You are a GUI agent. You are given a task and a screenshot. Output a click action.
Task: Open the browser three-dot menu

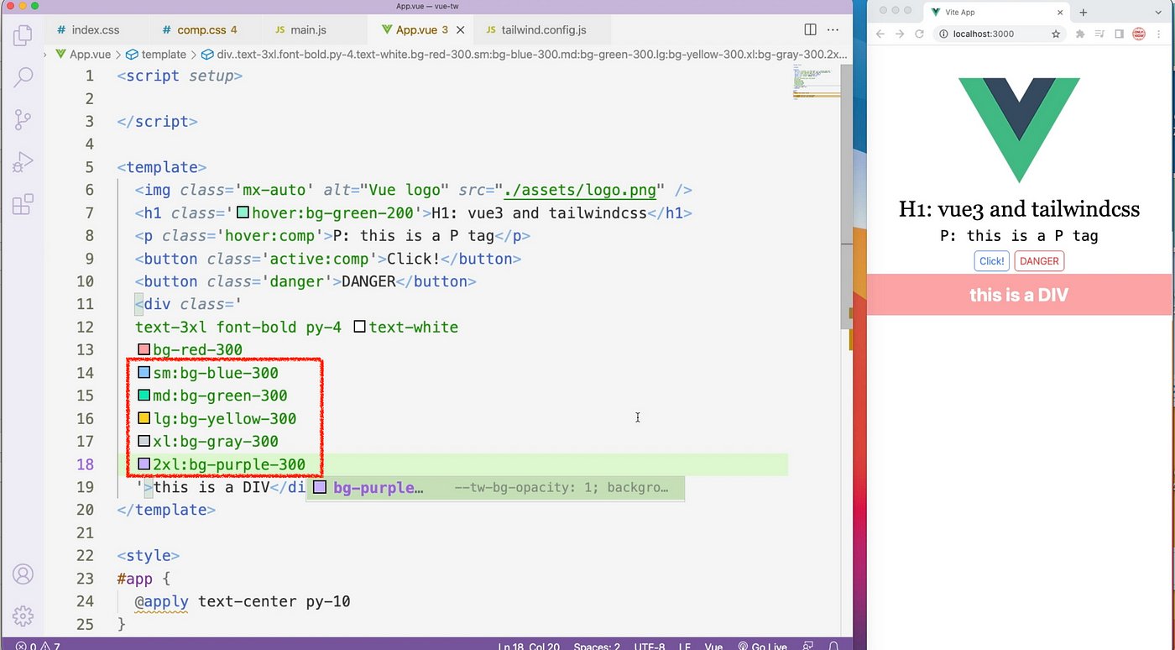[x=1160, y=34]
